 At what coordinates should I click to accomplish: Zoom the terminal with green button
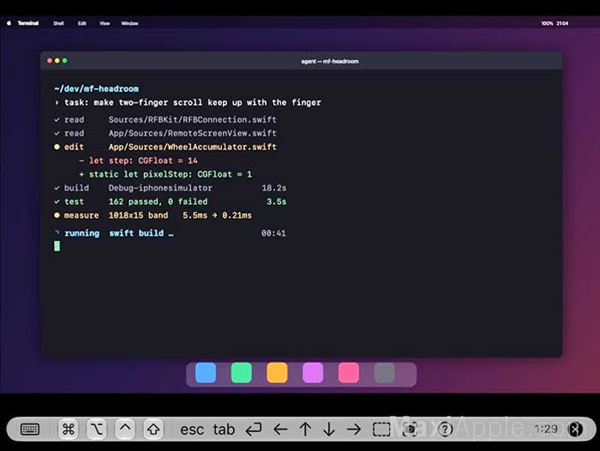tap(64, 61)
